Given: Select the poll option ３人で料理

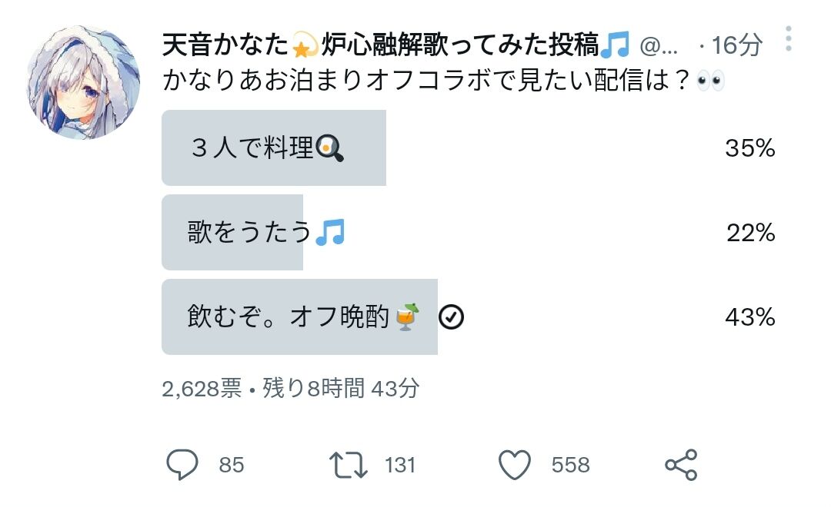Looking at the screenshot, I should pyautogui.click(x=273, y=147).
